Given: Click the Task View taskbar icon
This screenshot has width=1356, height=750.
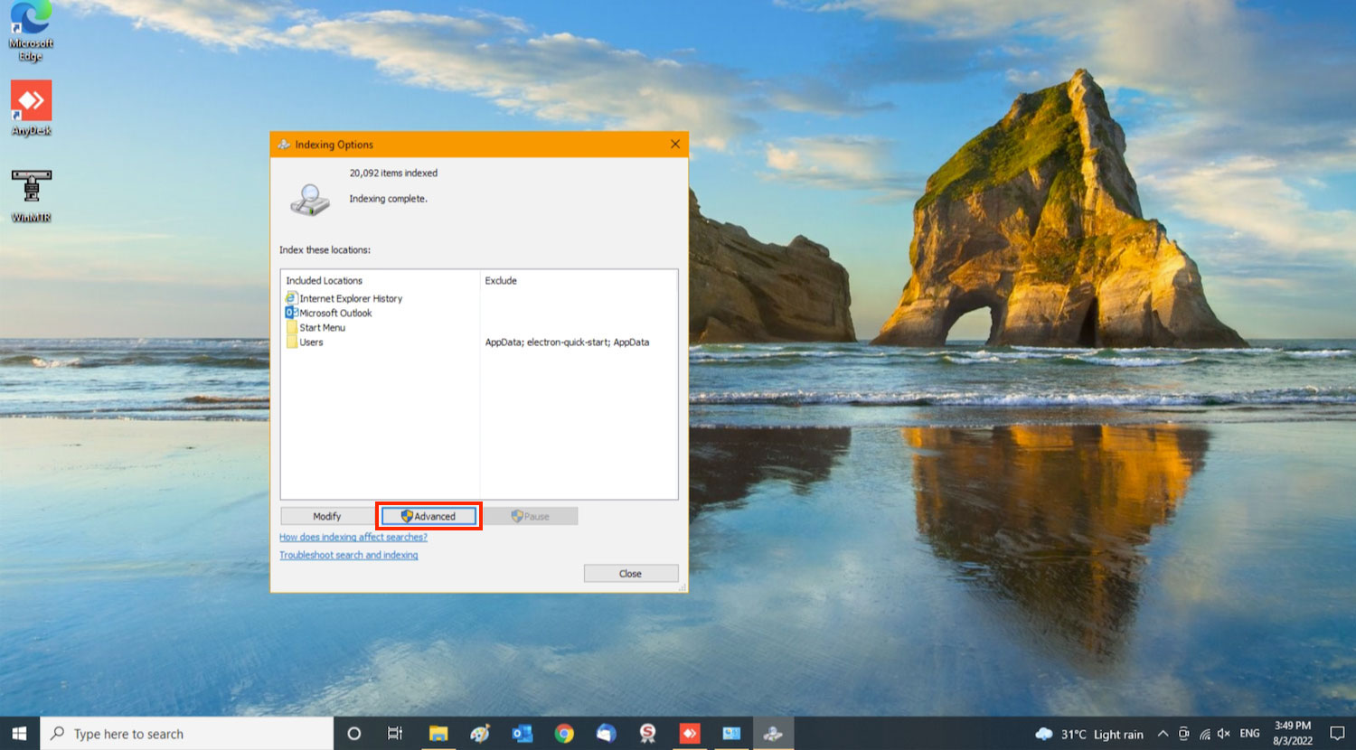Looking at the screenshot, I should click(395, 734).
